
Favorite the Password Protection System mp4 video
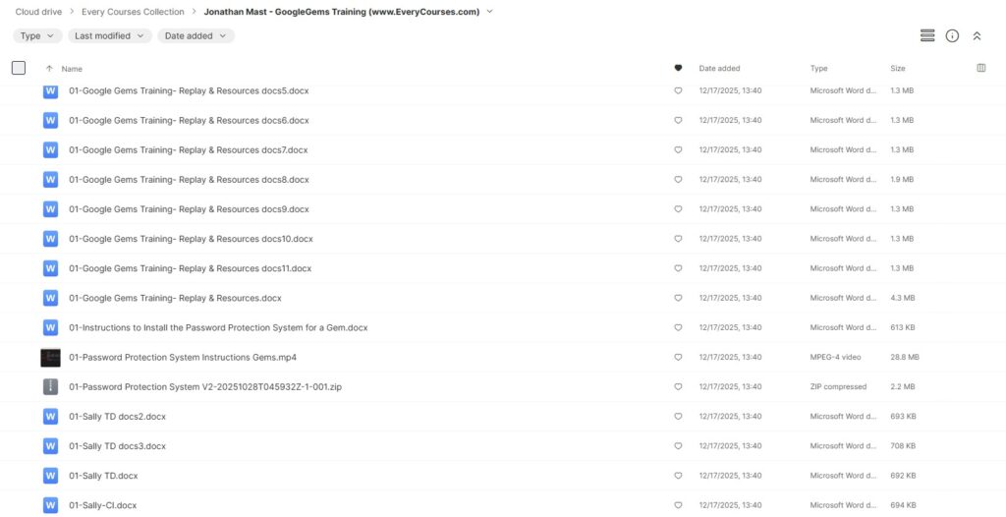click(x=678, y=357)
